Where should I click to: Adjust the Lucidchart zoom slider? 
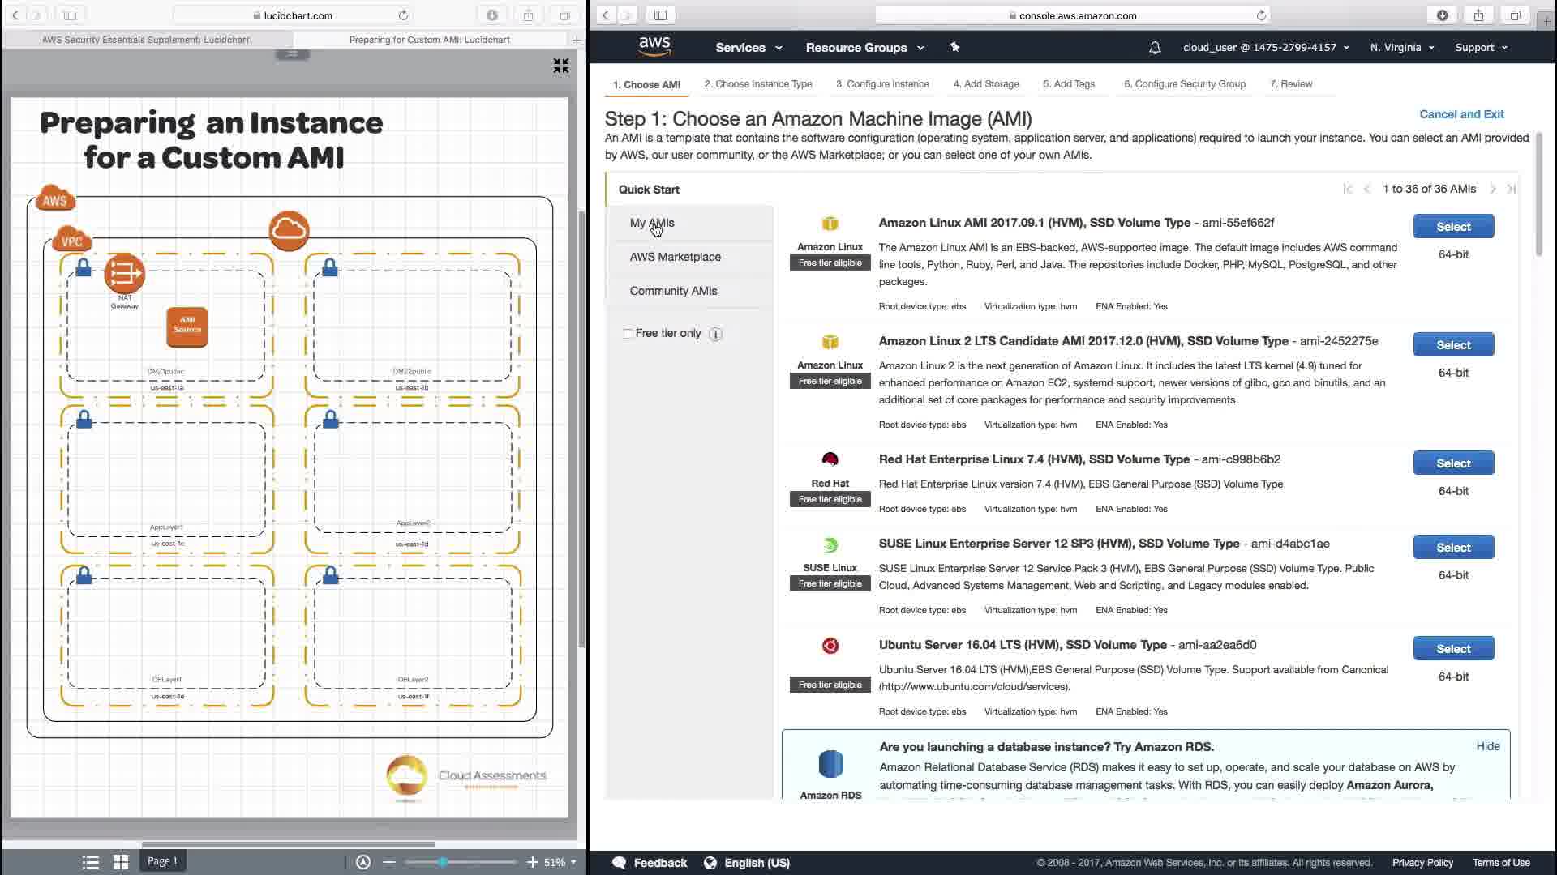point(443,862)
